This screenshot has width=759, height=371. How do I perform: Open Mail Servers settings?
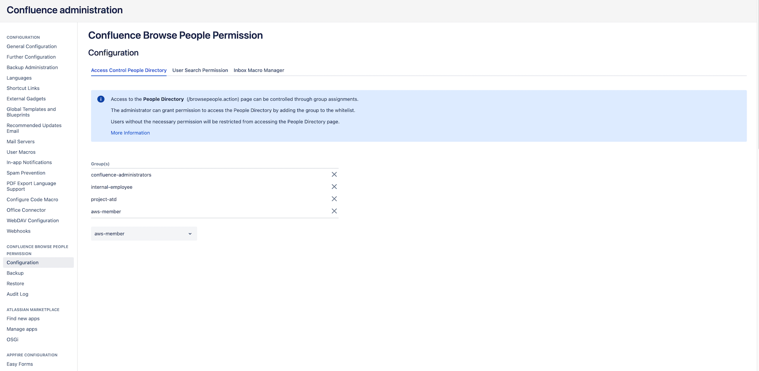[21, 141]
